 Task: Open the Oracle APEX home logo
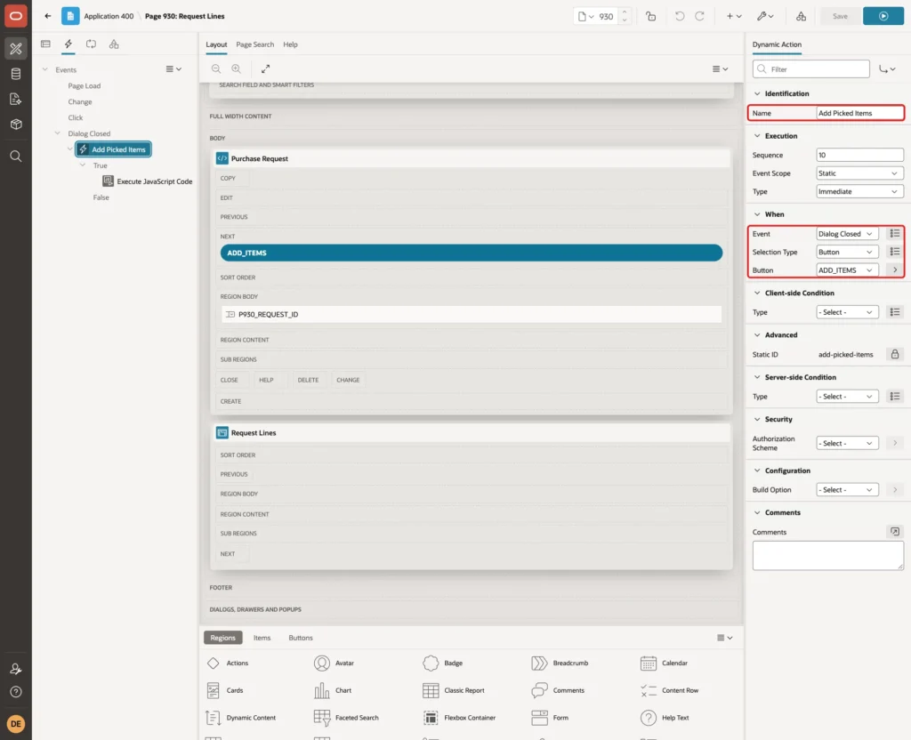coord(16,16)
